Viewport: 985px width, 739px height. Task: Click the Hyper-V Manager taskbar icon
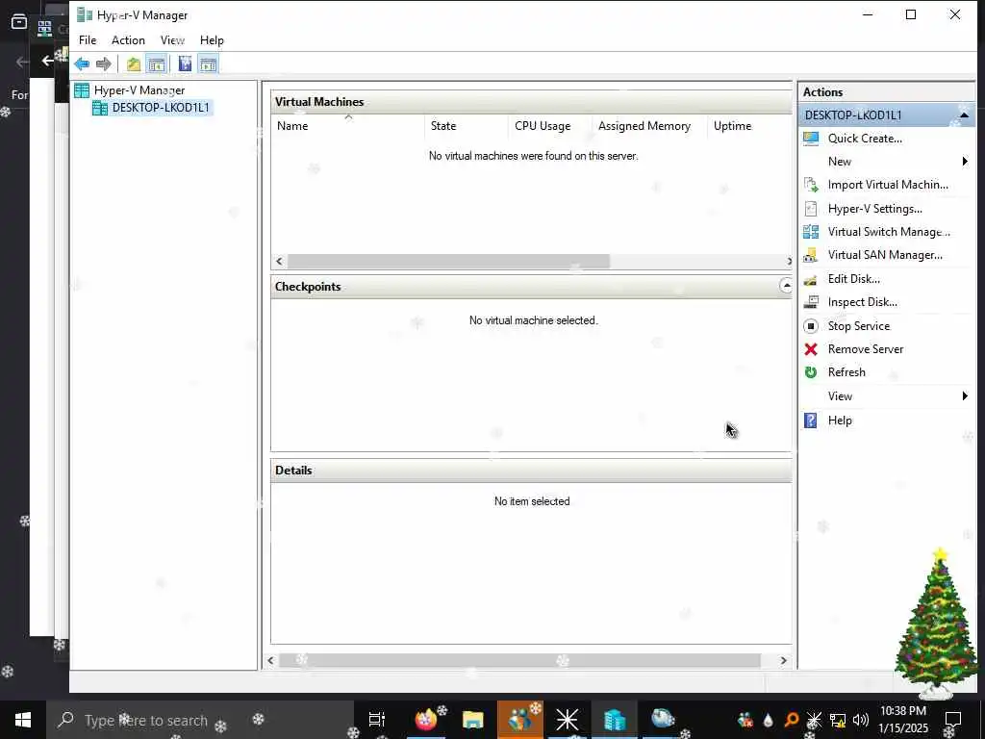[615, 720]
